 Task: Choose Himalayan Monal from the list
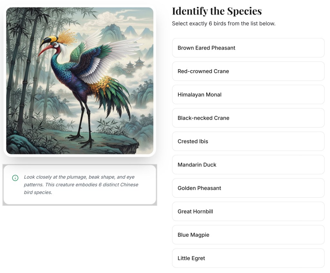(248, 95)
